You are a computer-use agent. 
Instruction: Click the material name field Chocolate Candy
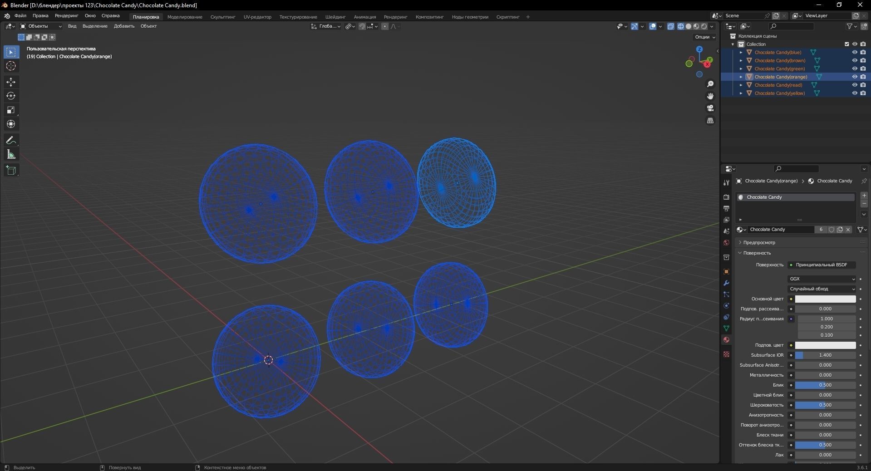(781, 230)
